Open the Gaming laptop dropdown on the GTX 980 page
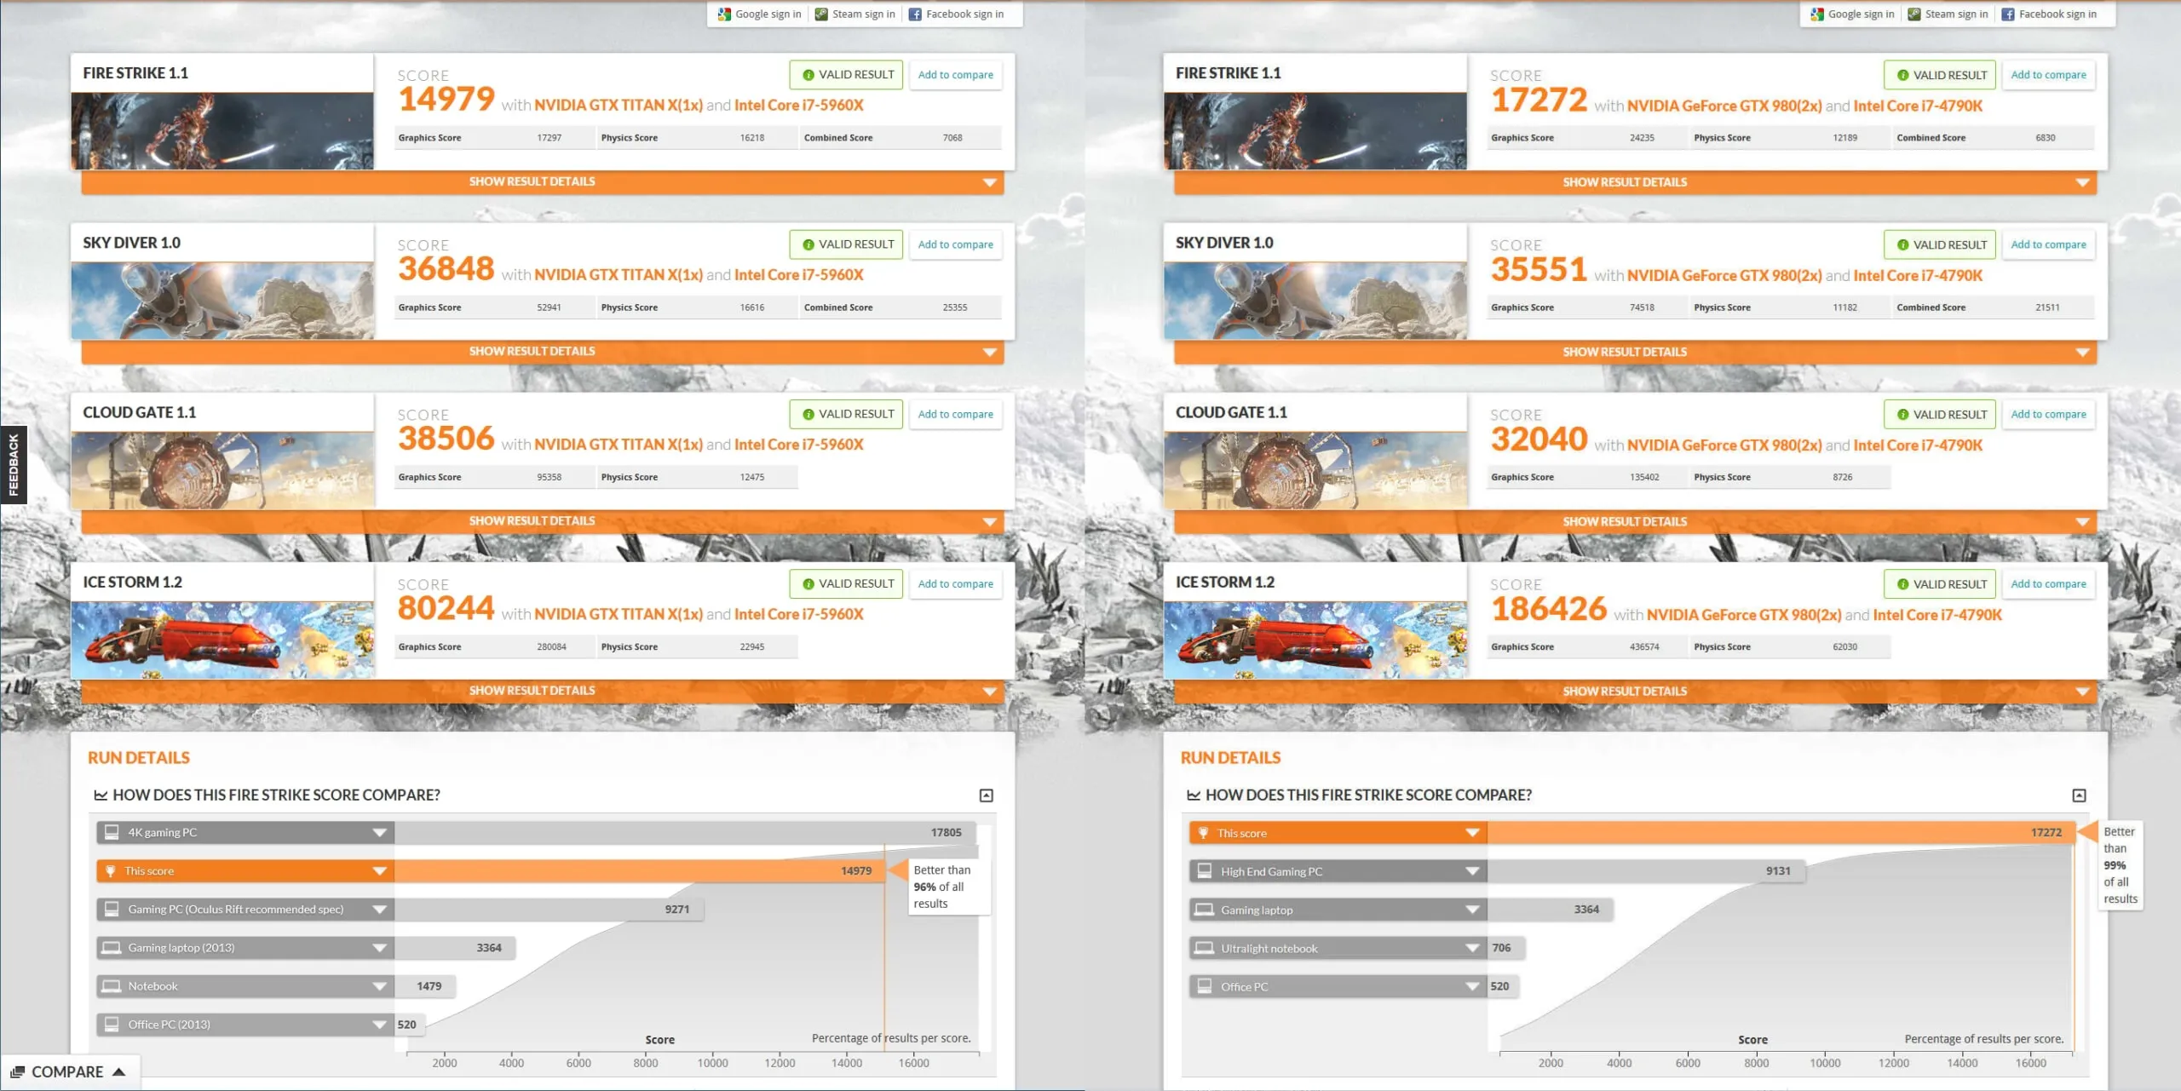Image resolution: width=2181 pixels, height=1091 pixels. click(1472, 910)
